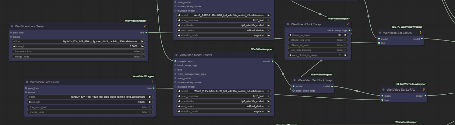455x125 pixels.
Task: Click the blocks_to_swap value 30
Action: click(339, 35)
